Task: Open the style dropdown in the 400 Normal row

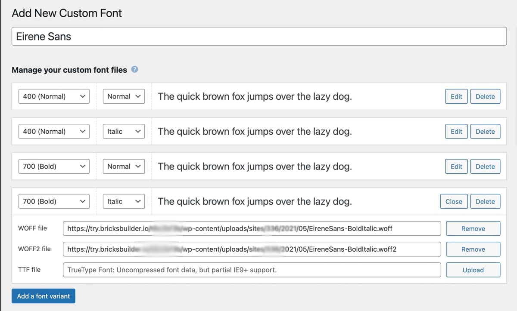Action: pyautogui.click(x=124, y=96)
